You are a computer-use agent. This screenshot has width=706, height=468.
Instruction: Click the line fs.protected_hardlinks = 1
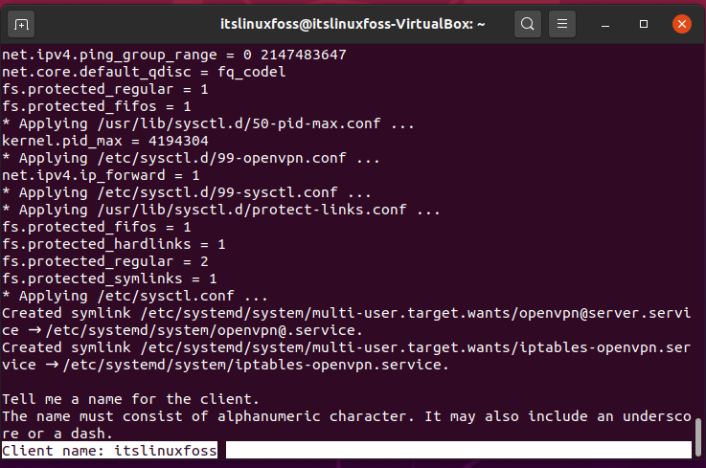tap(113, 244)
